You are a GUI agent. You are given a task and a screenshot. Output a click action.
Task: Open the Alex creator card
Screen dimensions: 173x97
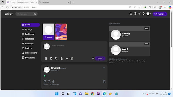tap(129, 49)
